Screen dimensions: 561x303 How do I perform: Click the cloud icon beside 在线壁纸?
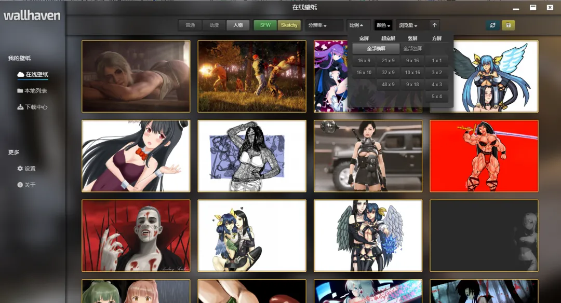(x=20, y=74)
